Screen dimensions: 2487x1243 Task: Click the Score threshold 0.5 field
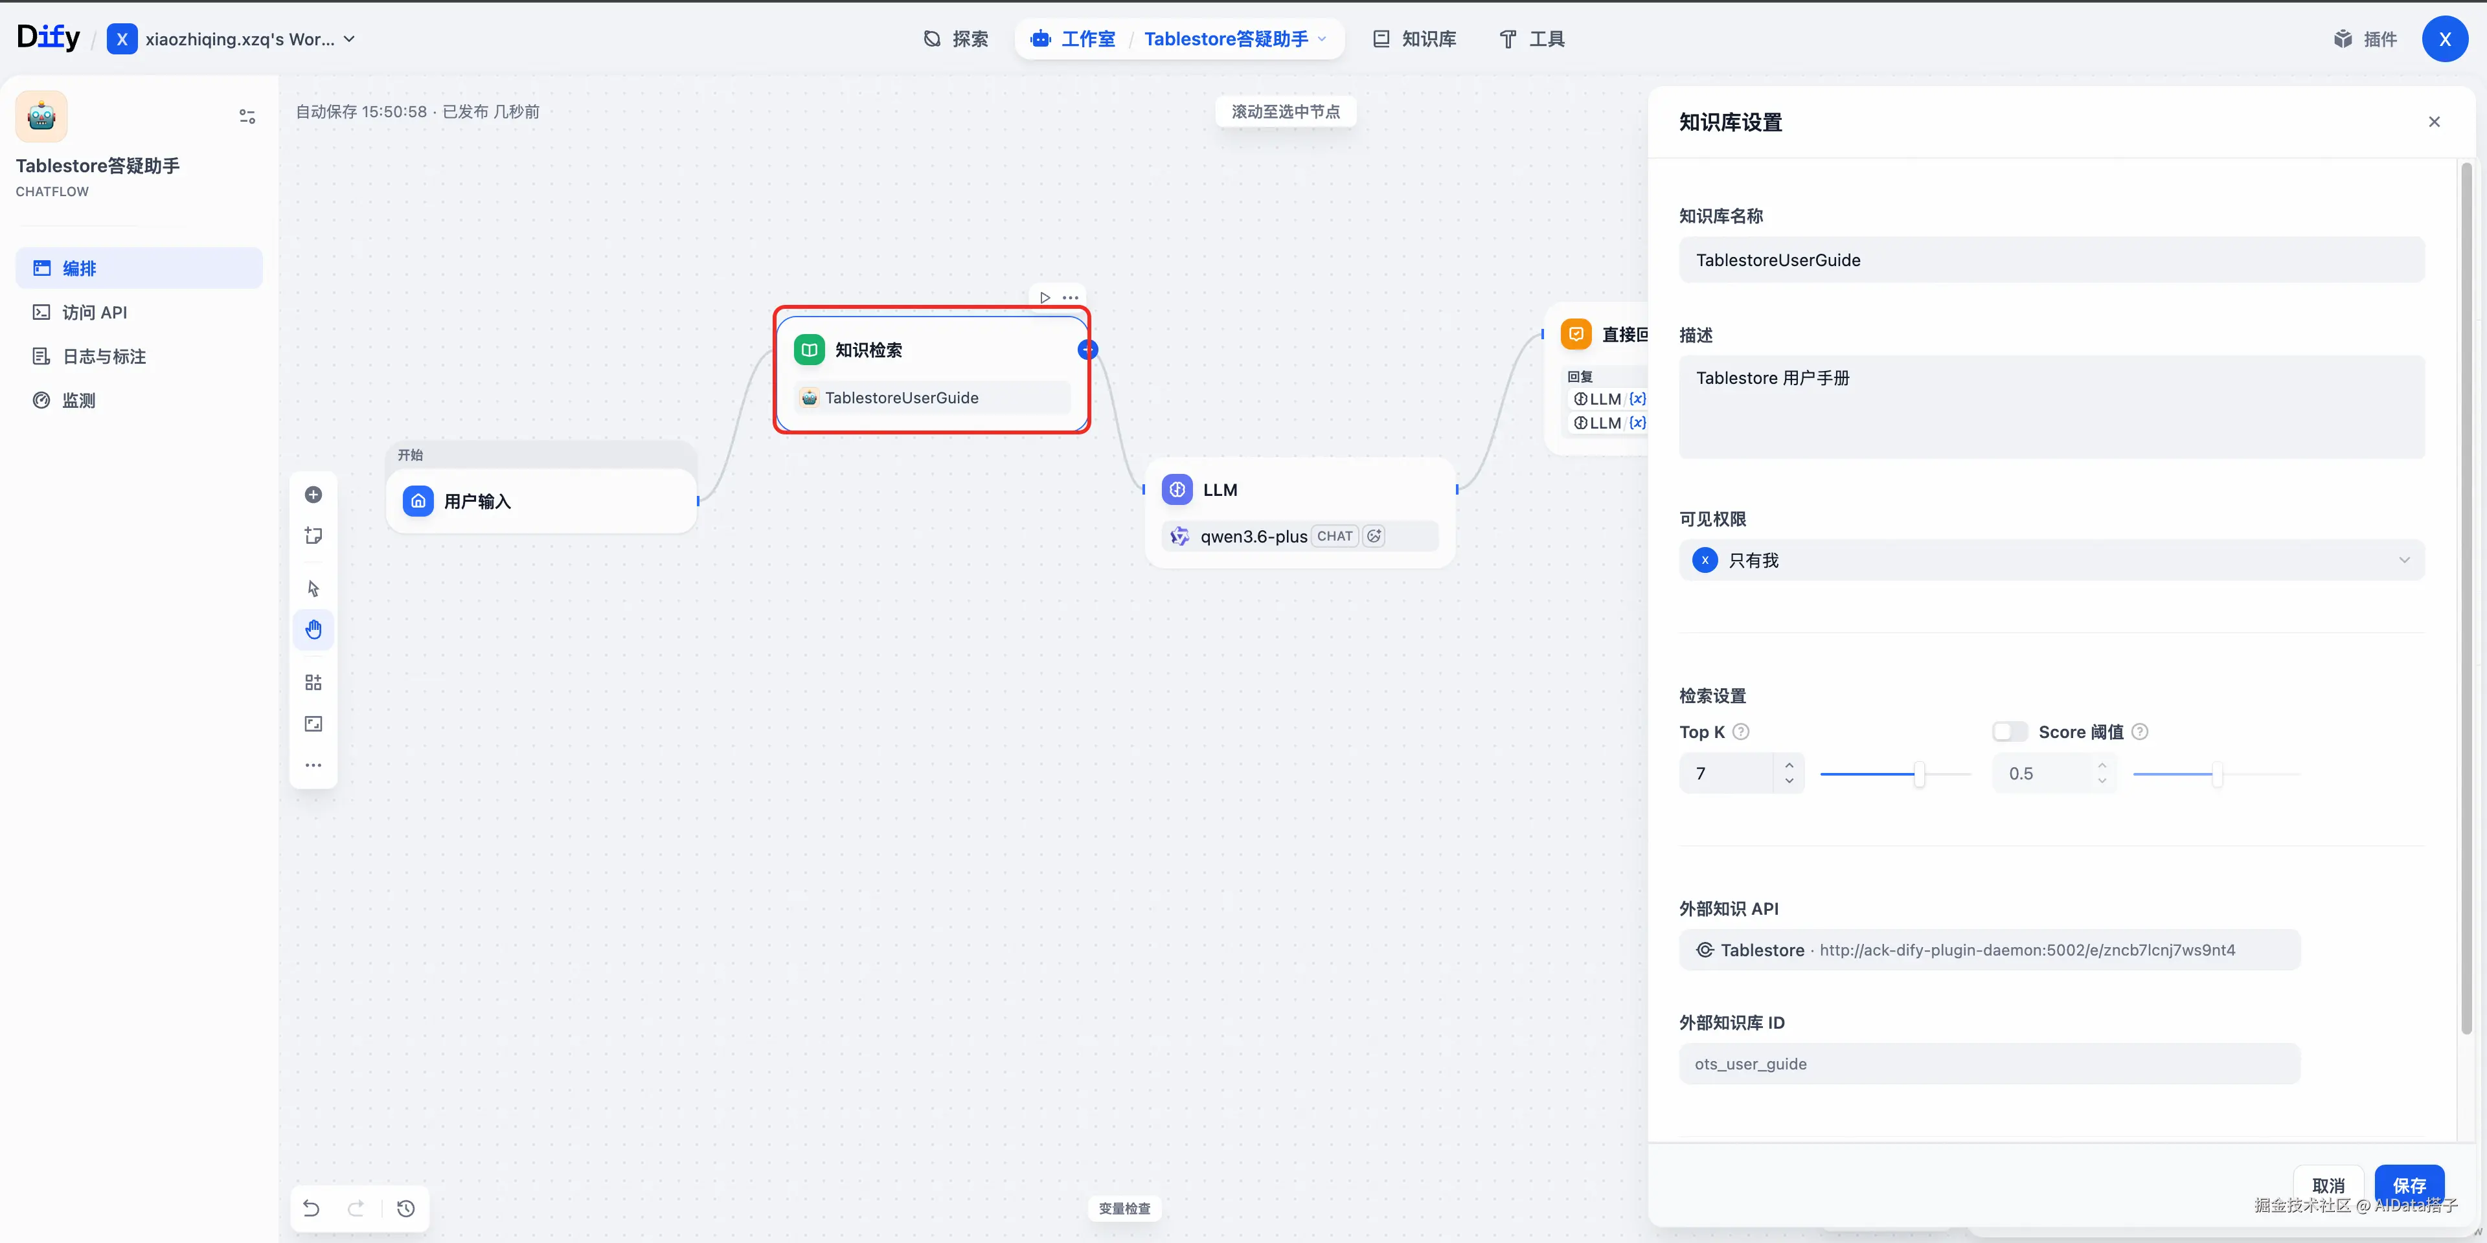point(2041,773)
